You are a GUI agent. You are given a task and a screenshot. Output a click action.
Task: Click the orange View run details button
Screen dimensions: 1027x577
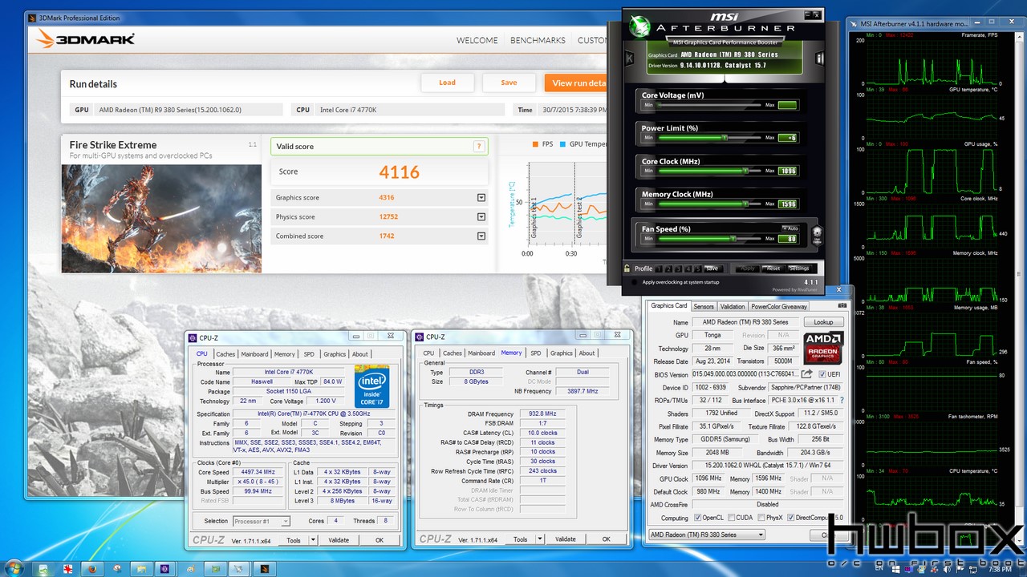574,83
